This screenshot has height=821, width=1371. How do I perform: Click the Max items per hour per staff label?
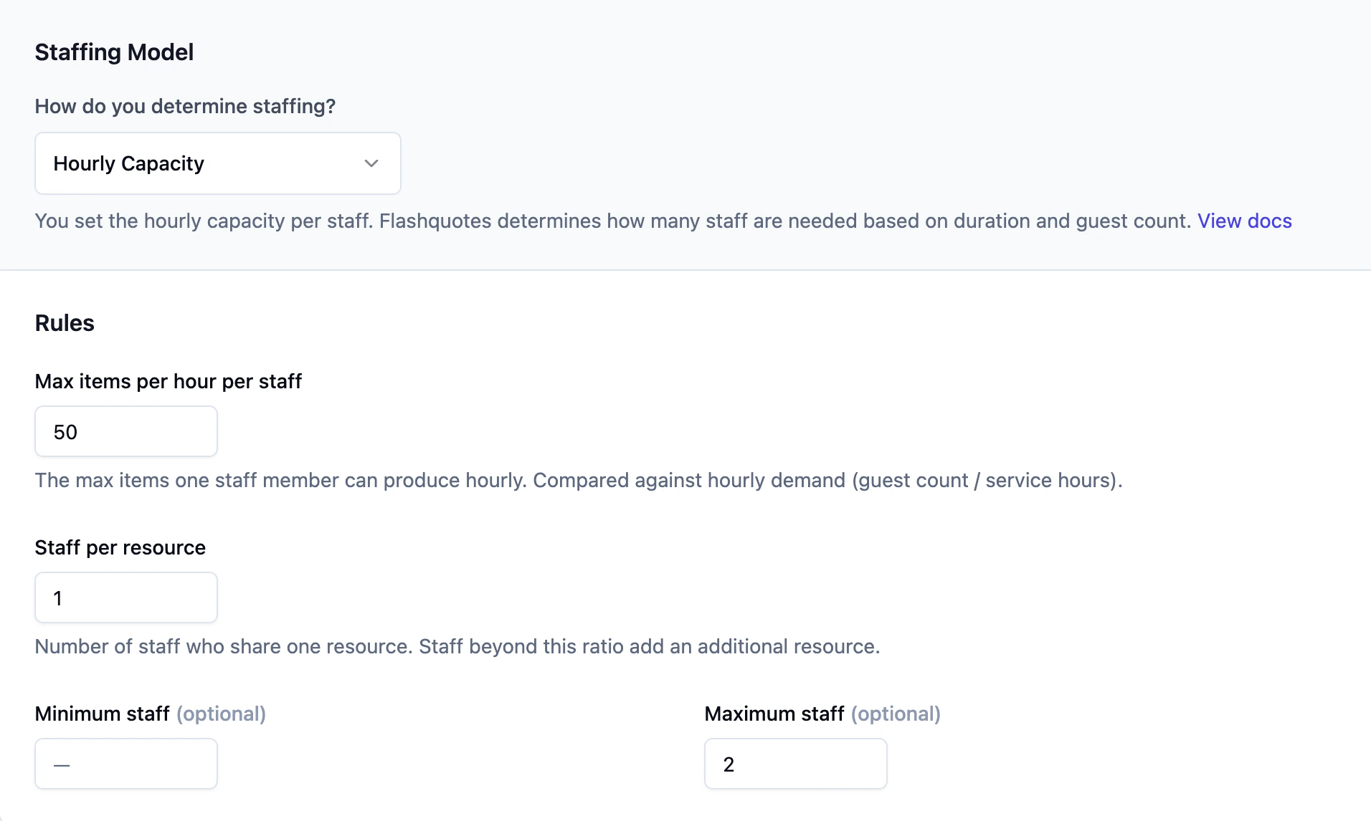tap(168, 381)
